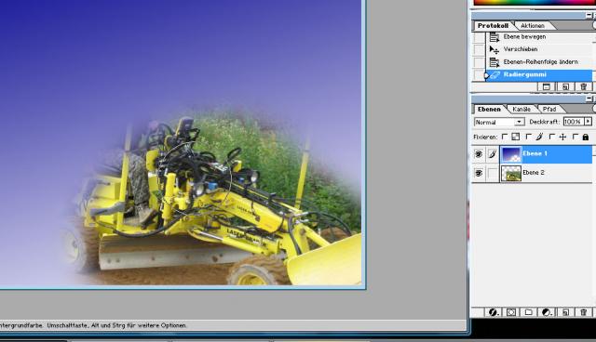Open the Deckkraft opacity slider arrow

588,122
